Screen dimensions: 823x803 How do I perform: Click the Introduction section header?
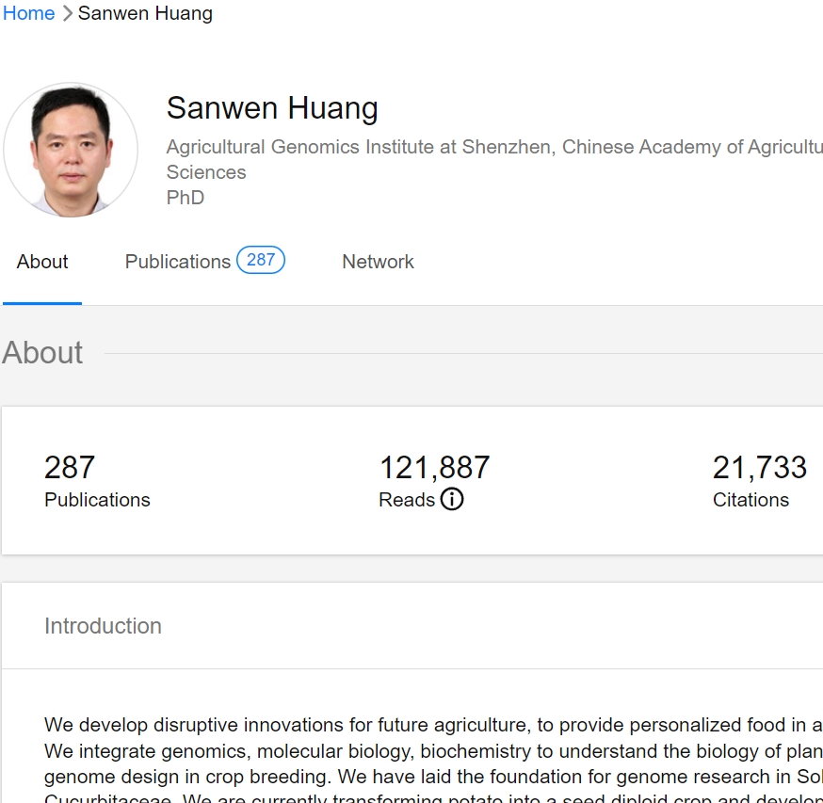pos(103,625)
